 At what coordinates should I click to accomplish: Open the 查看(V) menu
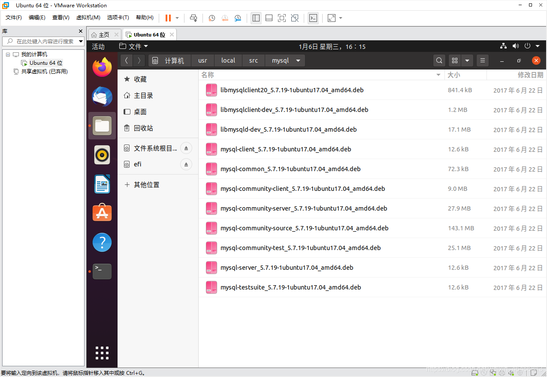[60, 18]
